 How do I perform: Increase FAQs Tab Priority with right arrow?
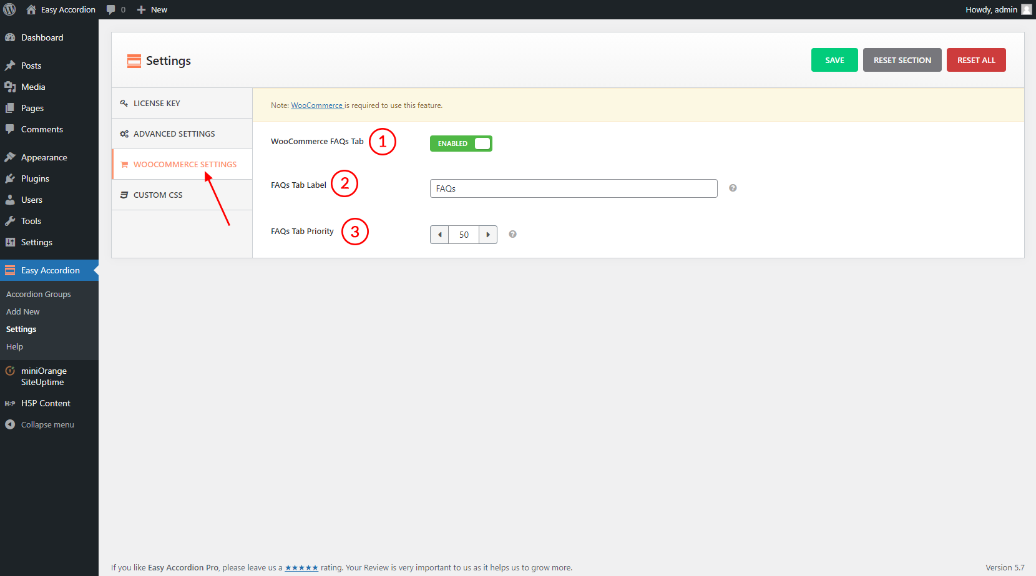tap(488, 235)
